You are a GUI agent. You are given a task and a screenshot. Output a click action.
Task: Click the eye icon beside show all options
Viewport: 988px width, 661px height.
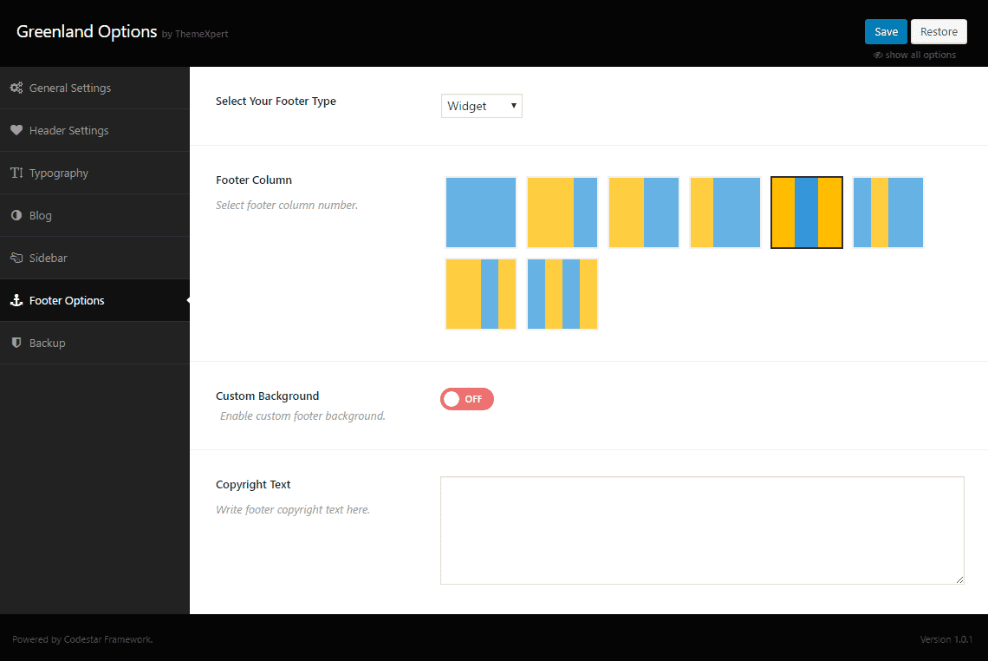click(878, 55)
